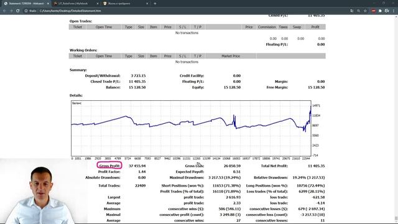The image size is (398, 224).
Task: Open the red extension icon
Action: (x=373, y=11)
